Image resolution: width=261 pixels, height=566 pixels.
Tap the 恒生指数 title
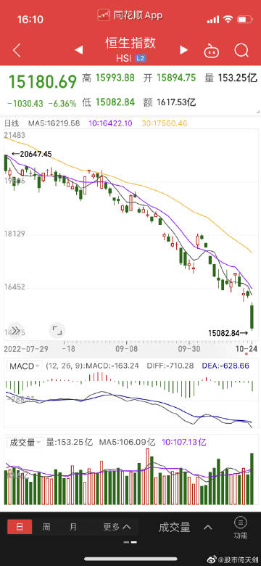pos(130,43)
